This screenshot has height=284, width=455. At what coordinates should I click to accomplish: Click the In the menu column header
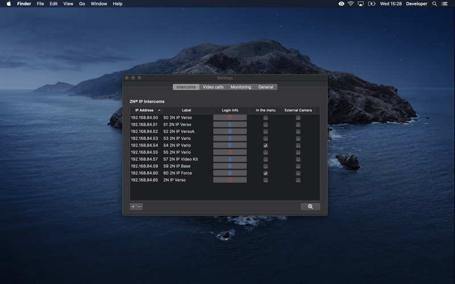266,110
